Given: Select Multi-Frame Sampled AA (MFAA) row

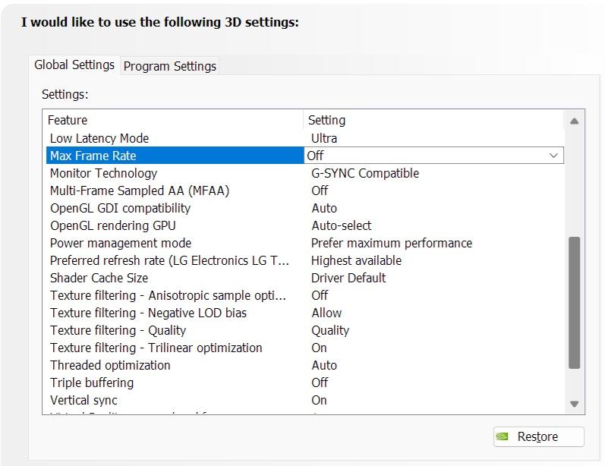Looking at the screenshot, I should tap(139, 190).
